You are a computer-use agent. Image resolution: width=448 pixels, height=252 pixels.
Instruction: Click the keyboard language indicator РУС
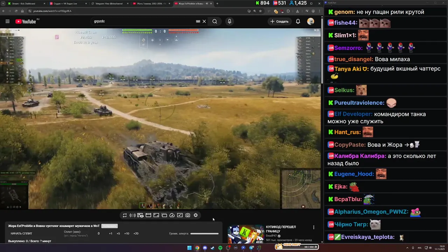tap(420, 248)
